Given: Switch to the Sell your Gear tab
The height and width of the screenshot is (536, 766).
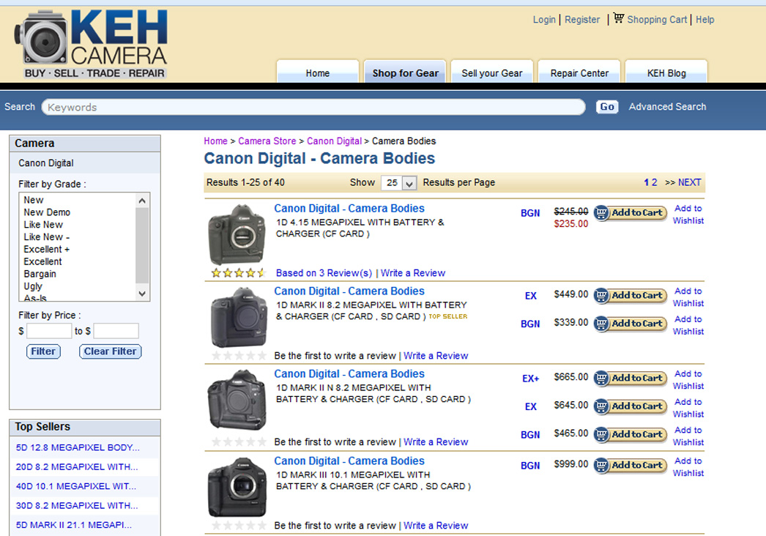Looking at the screenshot, I should pyautogui.click(x=491, y=73).
